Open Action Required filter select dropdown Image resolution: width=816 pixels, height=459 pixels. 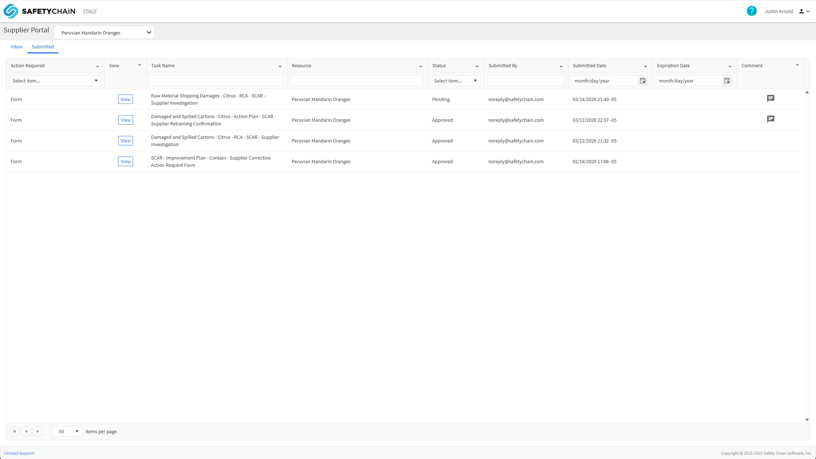point(55,81)
